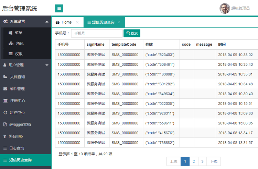
Task: Select the time 2018-04-09 10:15:51
Action: point(235,104)
